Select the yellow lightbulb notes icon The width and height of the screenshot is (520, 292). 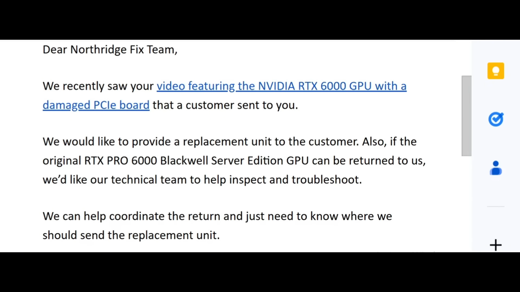(x=495, y=71)
